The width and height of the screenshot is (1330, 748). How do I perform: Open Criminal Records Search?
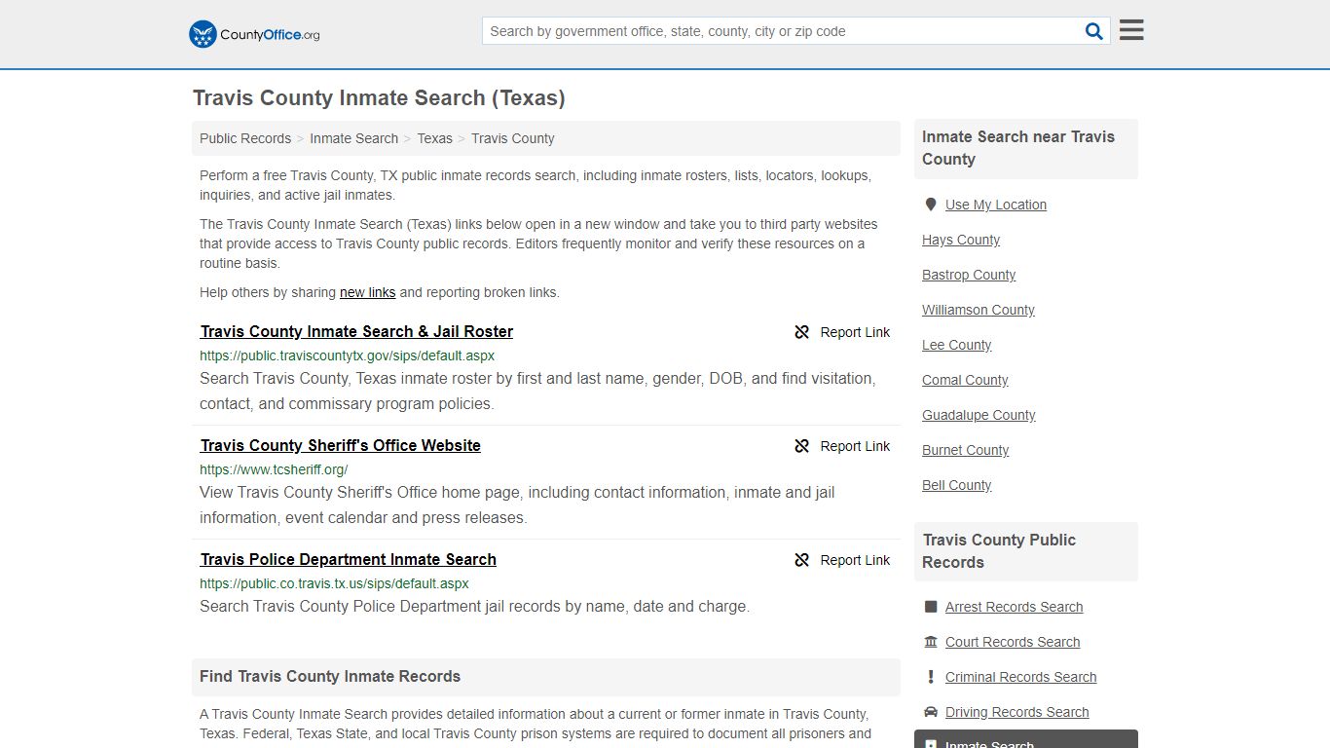(1020, 677)
